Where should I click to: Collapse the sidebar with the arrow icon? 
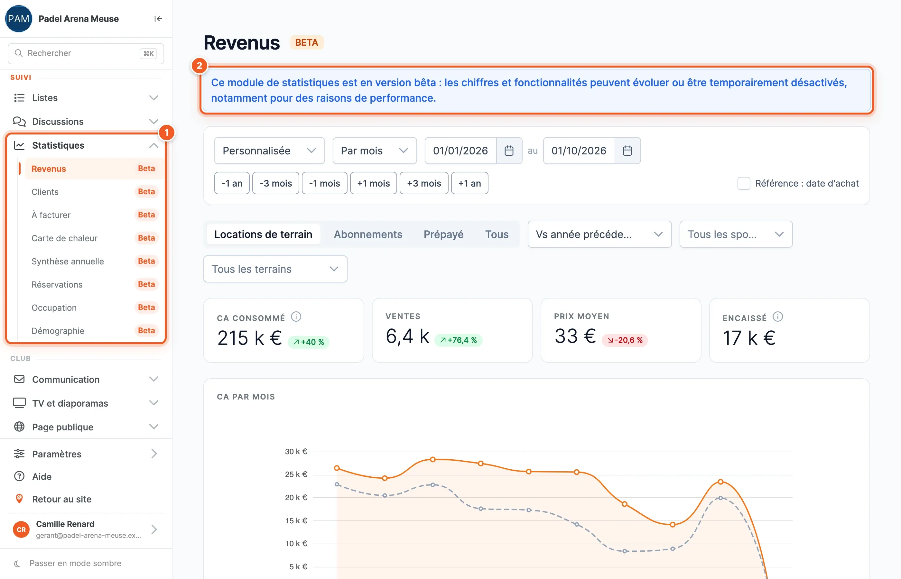pos(158,19)
